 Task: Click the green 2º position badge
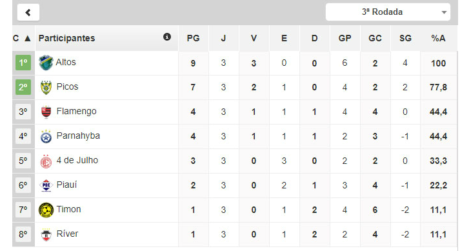[23, 87]
